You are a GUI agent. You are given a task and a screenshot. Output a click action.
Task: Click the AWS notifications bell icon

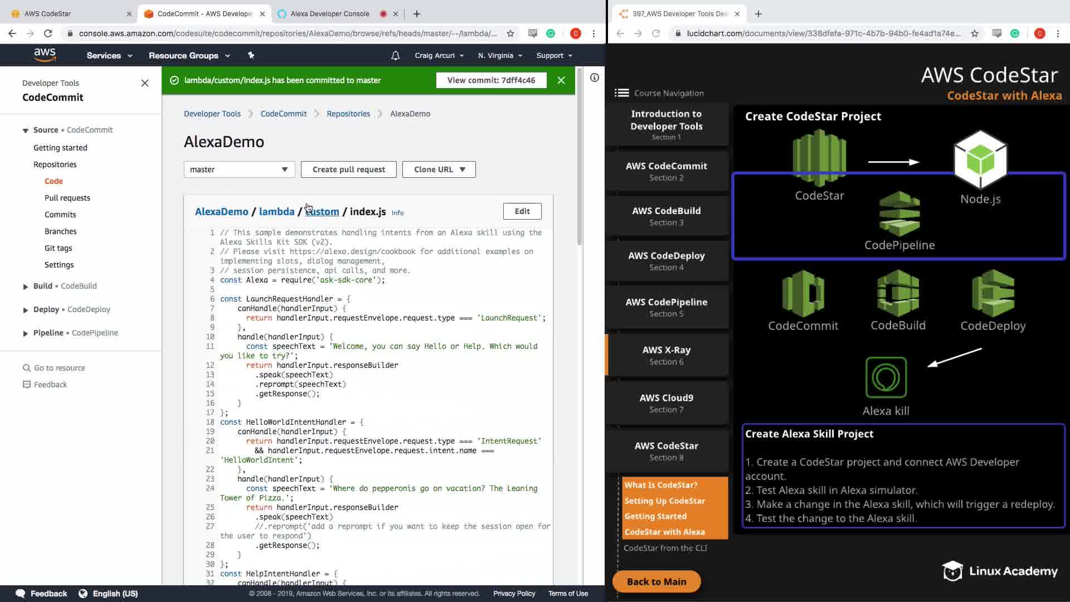coord(395,56)
